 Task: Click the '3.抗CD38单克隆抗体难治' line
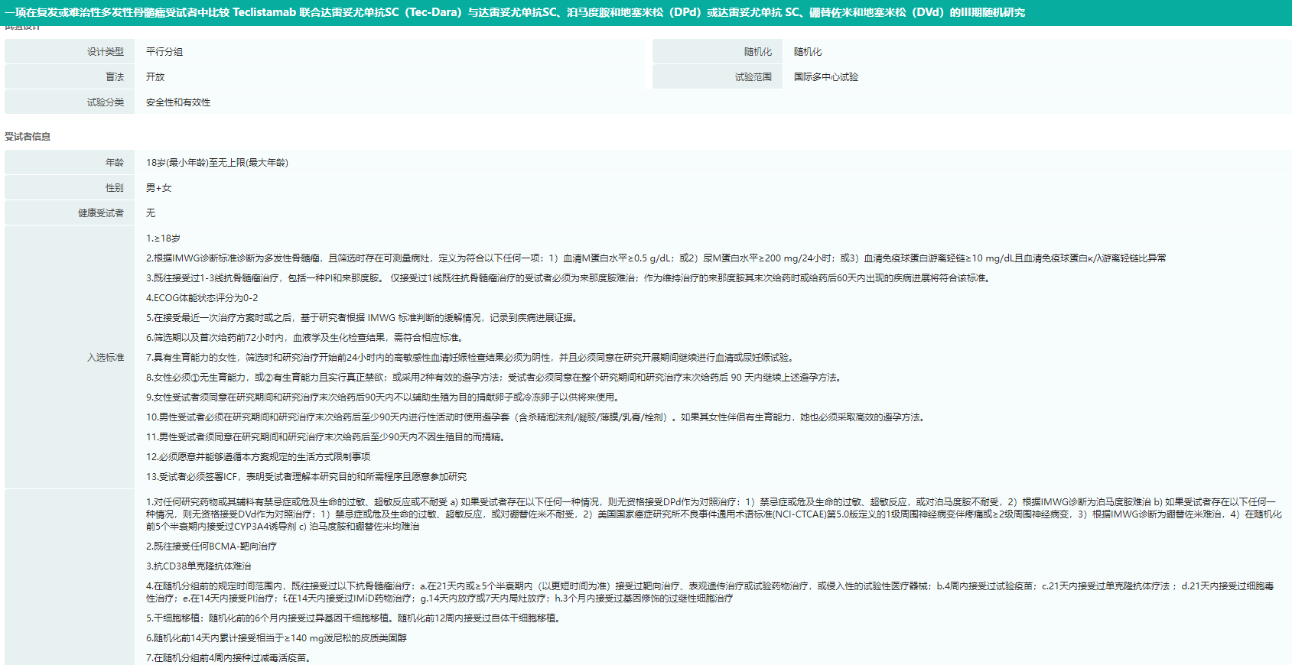pyautogui.click(x=199, y=566)
